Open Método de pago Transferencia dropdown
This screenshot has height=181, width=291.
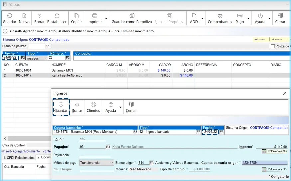(x=97, y=163)
